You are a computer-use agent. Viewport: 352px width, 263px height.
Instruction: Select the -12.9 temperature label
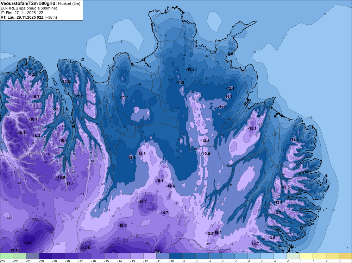57,109
